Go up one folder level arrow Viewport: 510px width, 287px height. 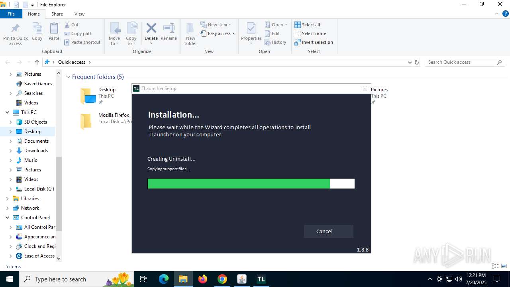tap(37, 62)
